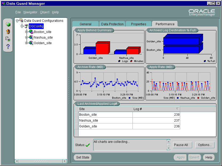Collapse the Data Guard Configurations node
The height and width of the screenshot is (166, 222).
[x=17, y=21]
